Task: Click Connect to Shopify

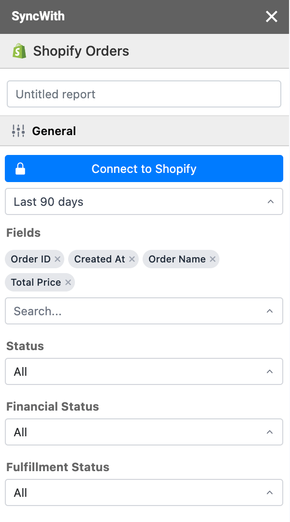Action: coord(144,169)
